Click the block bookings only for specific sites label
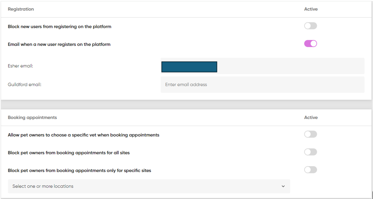The height and width of the screenshot is (199, 373). (x=79, y=171)
